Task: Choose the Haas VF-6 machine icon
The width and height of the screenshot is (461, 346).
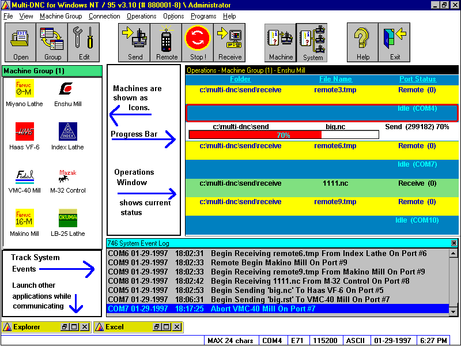Action: (x=24, y=136)
